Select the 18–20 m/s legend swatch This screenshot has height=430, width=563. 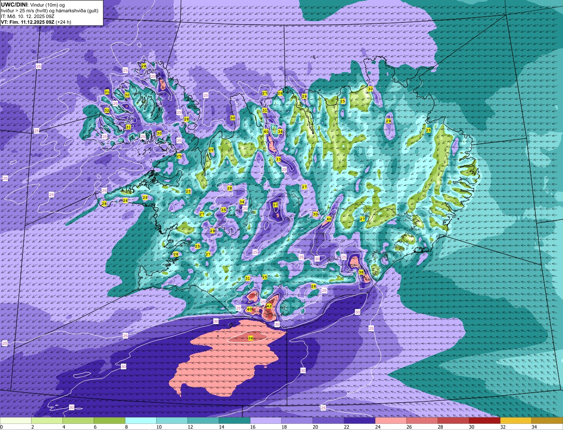(297, 421)
